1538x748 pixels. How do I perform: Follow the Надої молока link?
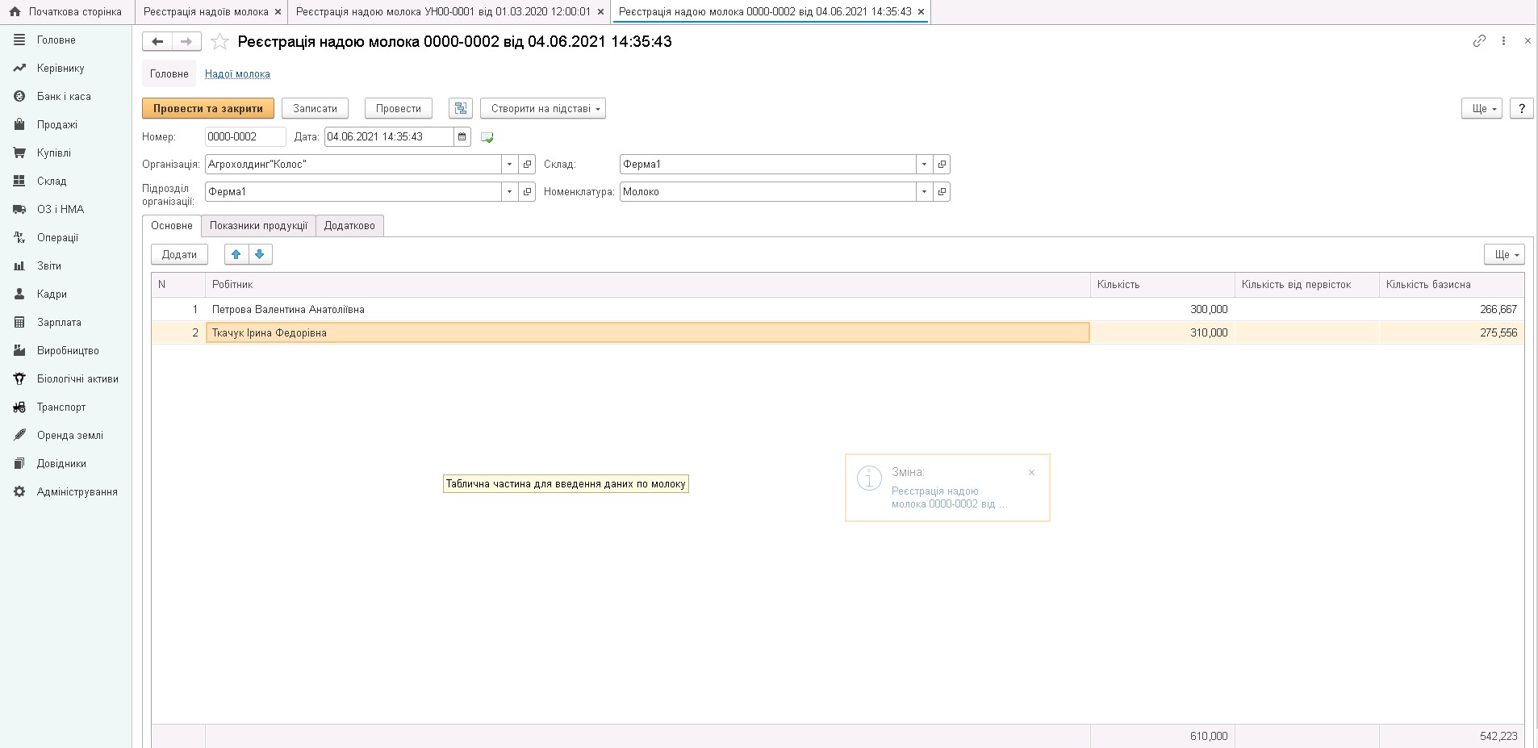237,74
